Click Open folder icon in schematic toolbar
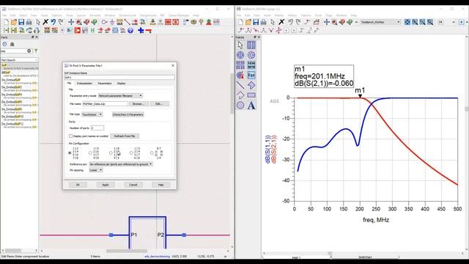The width and height of the screenshot is (469, 264). coord(14,22)
